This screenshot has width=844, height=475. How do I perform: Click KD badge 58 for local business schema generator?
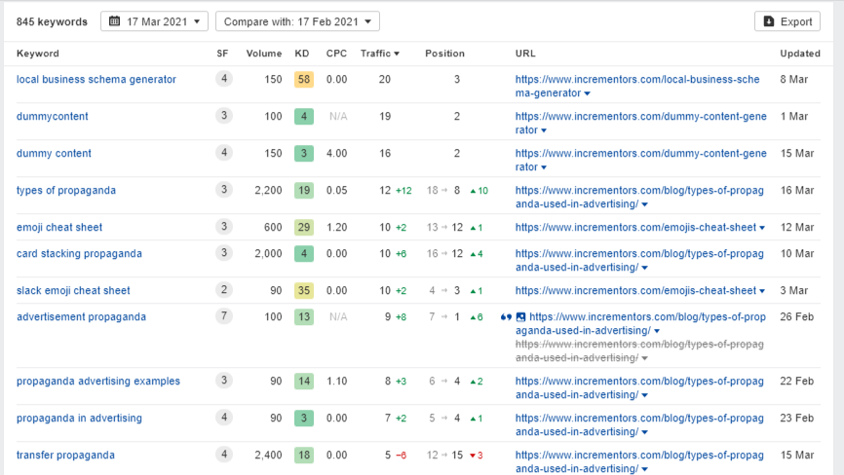click(303, 80)
